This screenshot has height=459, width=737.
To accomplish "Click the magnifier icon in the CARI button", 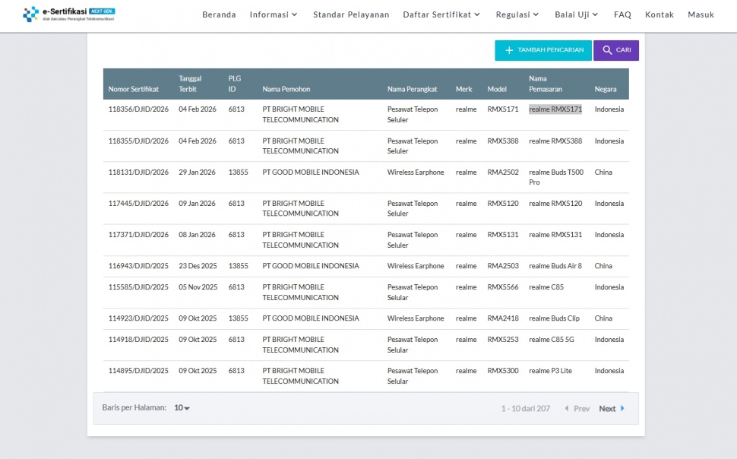I will pos(607,50).
